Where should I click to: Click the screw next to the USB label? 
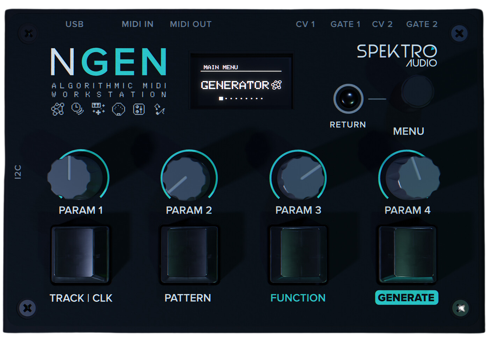[29, 34]
